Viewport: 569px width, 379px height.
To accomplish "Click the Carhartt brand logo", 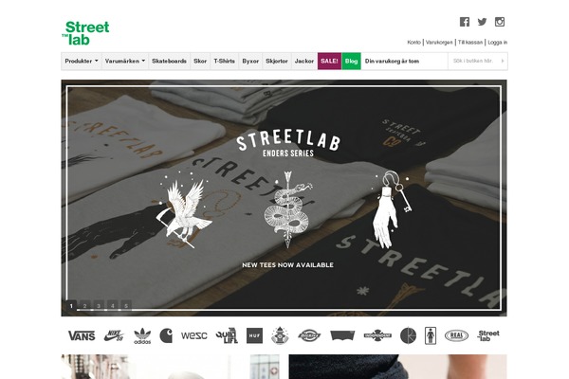I will point(166,335).
